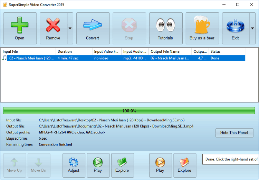Click the Input file path text

point(112,120)
